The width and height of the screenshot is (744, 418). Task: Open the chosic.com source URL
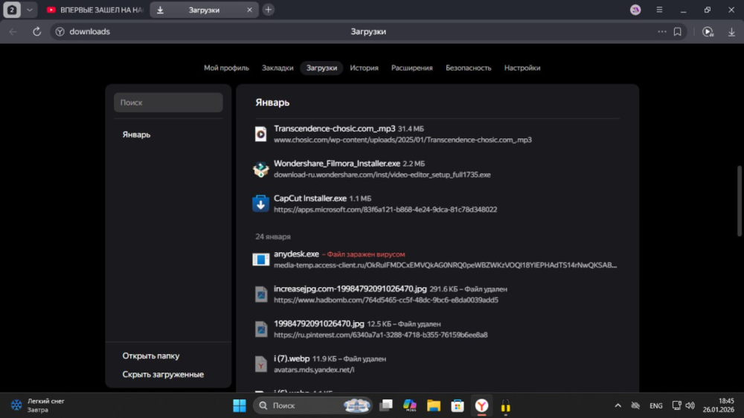(403, 140)
